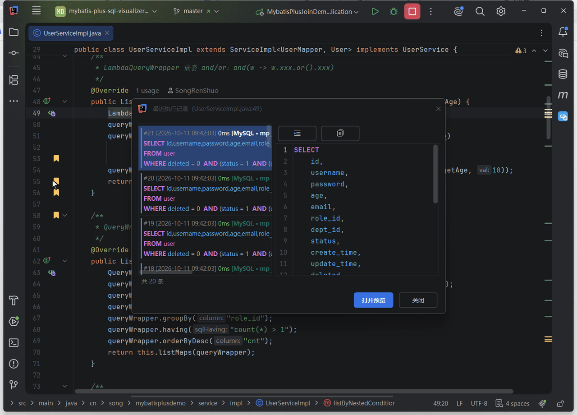Screen dimensions: 577x415
Task: Select SQL record #21 in list
Action: click(x=206, y=148)
